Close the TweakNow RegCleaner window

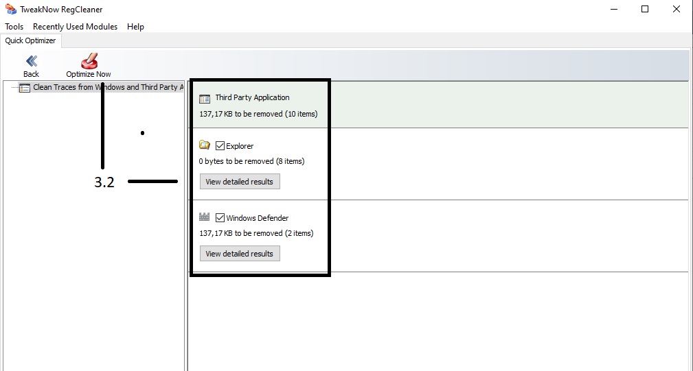coord(677,10)
